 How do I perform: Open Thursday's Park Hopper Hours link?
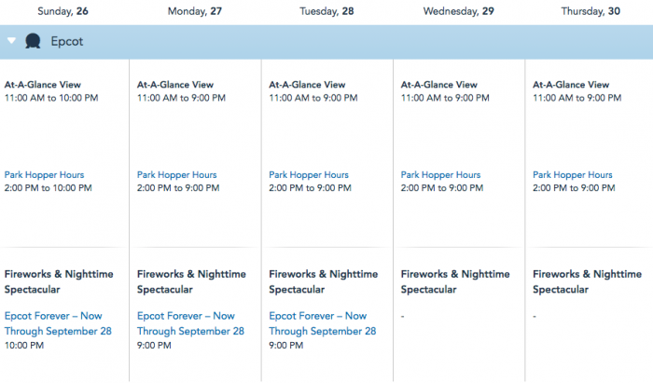pos(573,174)
